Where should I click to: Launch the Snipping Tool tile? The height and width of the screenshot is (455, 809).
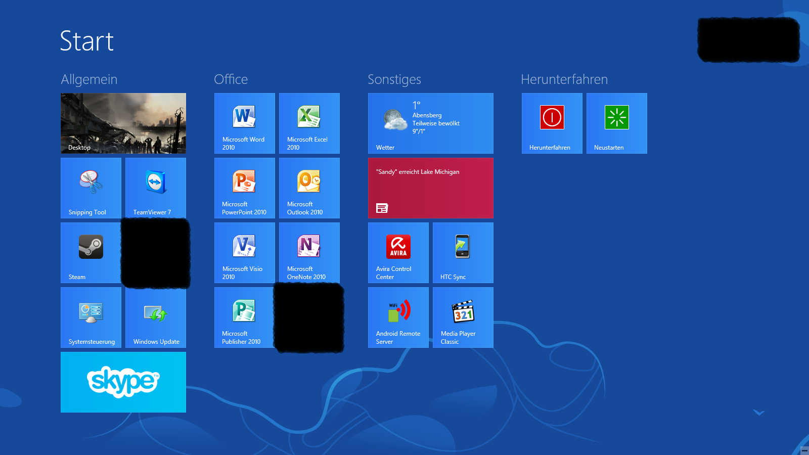91,188
